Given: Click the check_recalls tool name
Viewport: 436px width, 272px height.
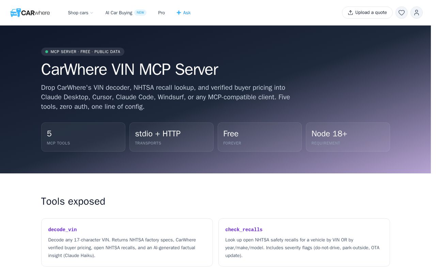Looking at the screenshot, I should tap(244, 230).
